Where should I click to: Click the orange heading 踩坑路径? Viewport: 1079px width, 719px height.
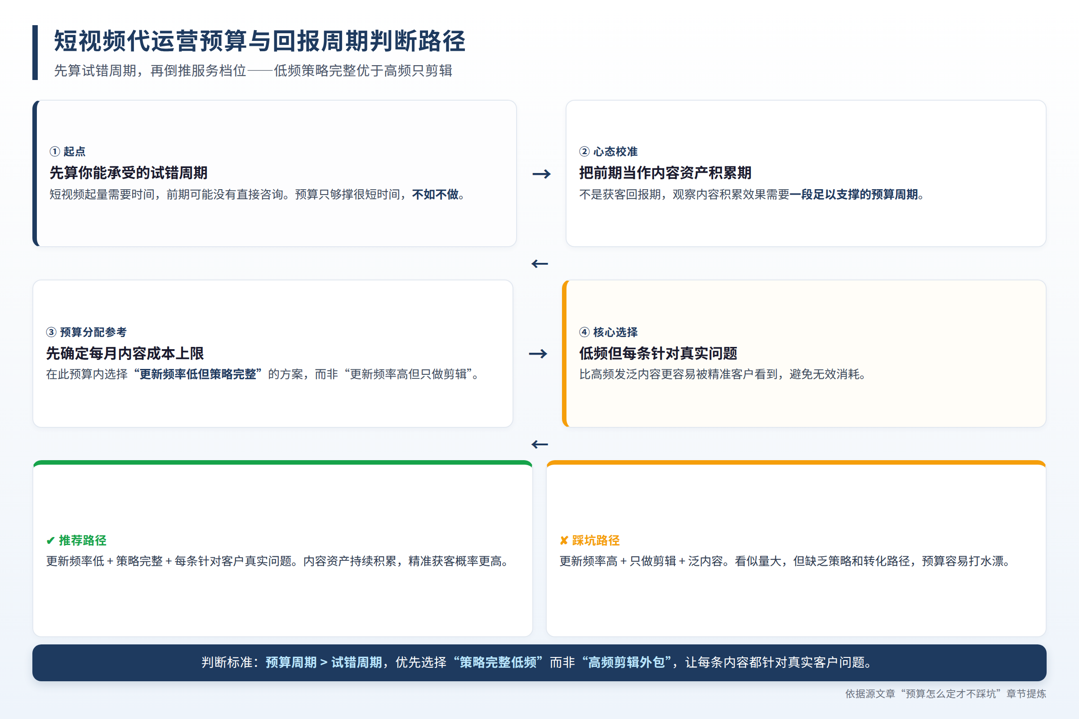coord(596,541)
